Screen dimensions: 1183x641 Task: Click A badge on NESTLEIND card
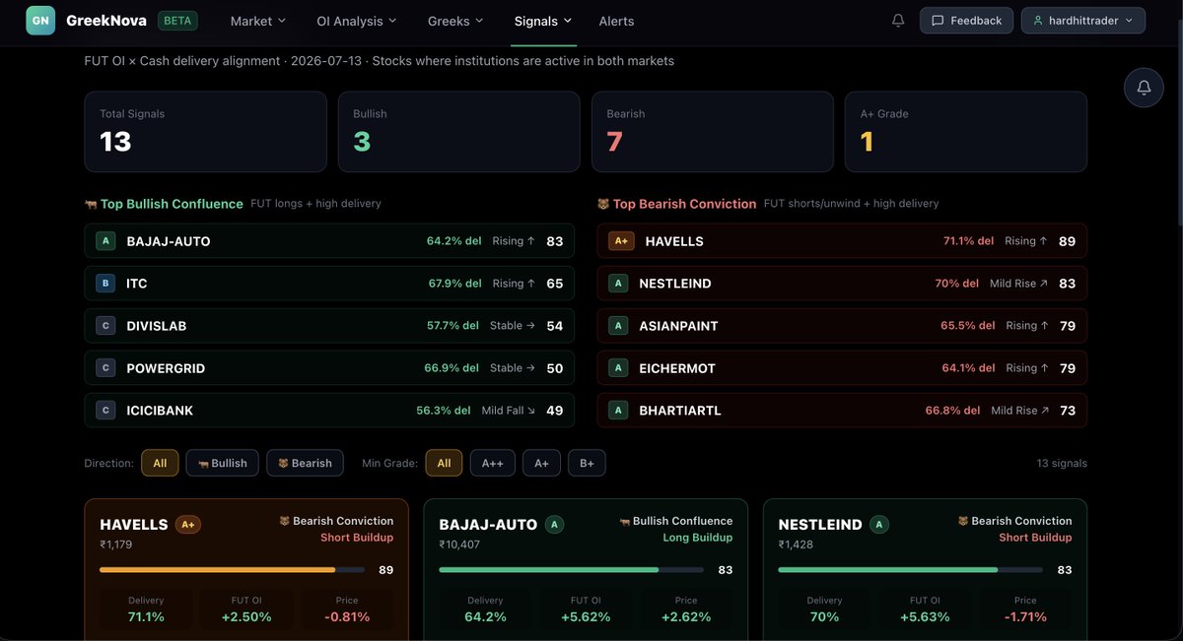tap(879, 525)
